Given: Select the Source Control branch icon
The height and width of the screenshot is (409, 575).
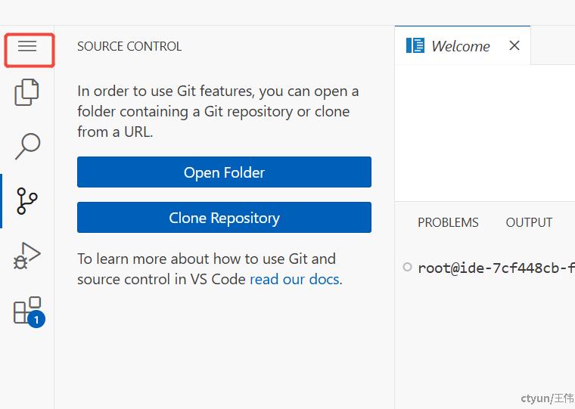Looking at the screenshot, I should (x=27, y=201).
